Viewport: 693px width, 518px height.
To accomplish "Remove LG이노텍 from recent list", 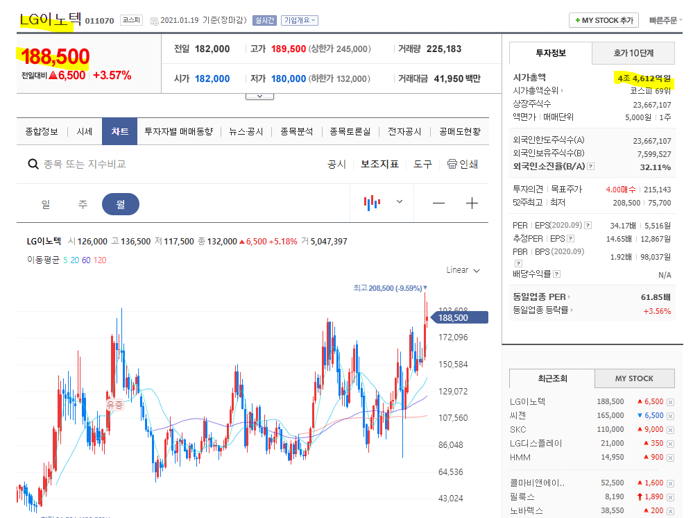I will click(x=671, y=402).
